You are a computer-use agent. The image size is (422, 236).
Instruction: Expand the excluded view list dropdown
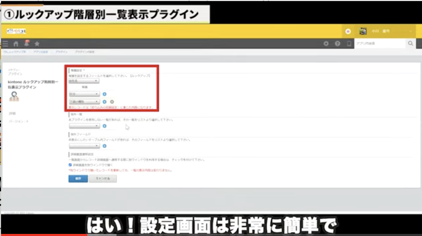pos(84,126)
